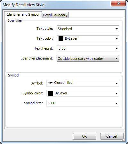Click the Closed filled arrowhead symbol icon
Screen dimensions: 128x144
tap(50, 83)
